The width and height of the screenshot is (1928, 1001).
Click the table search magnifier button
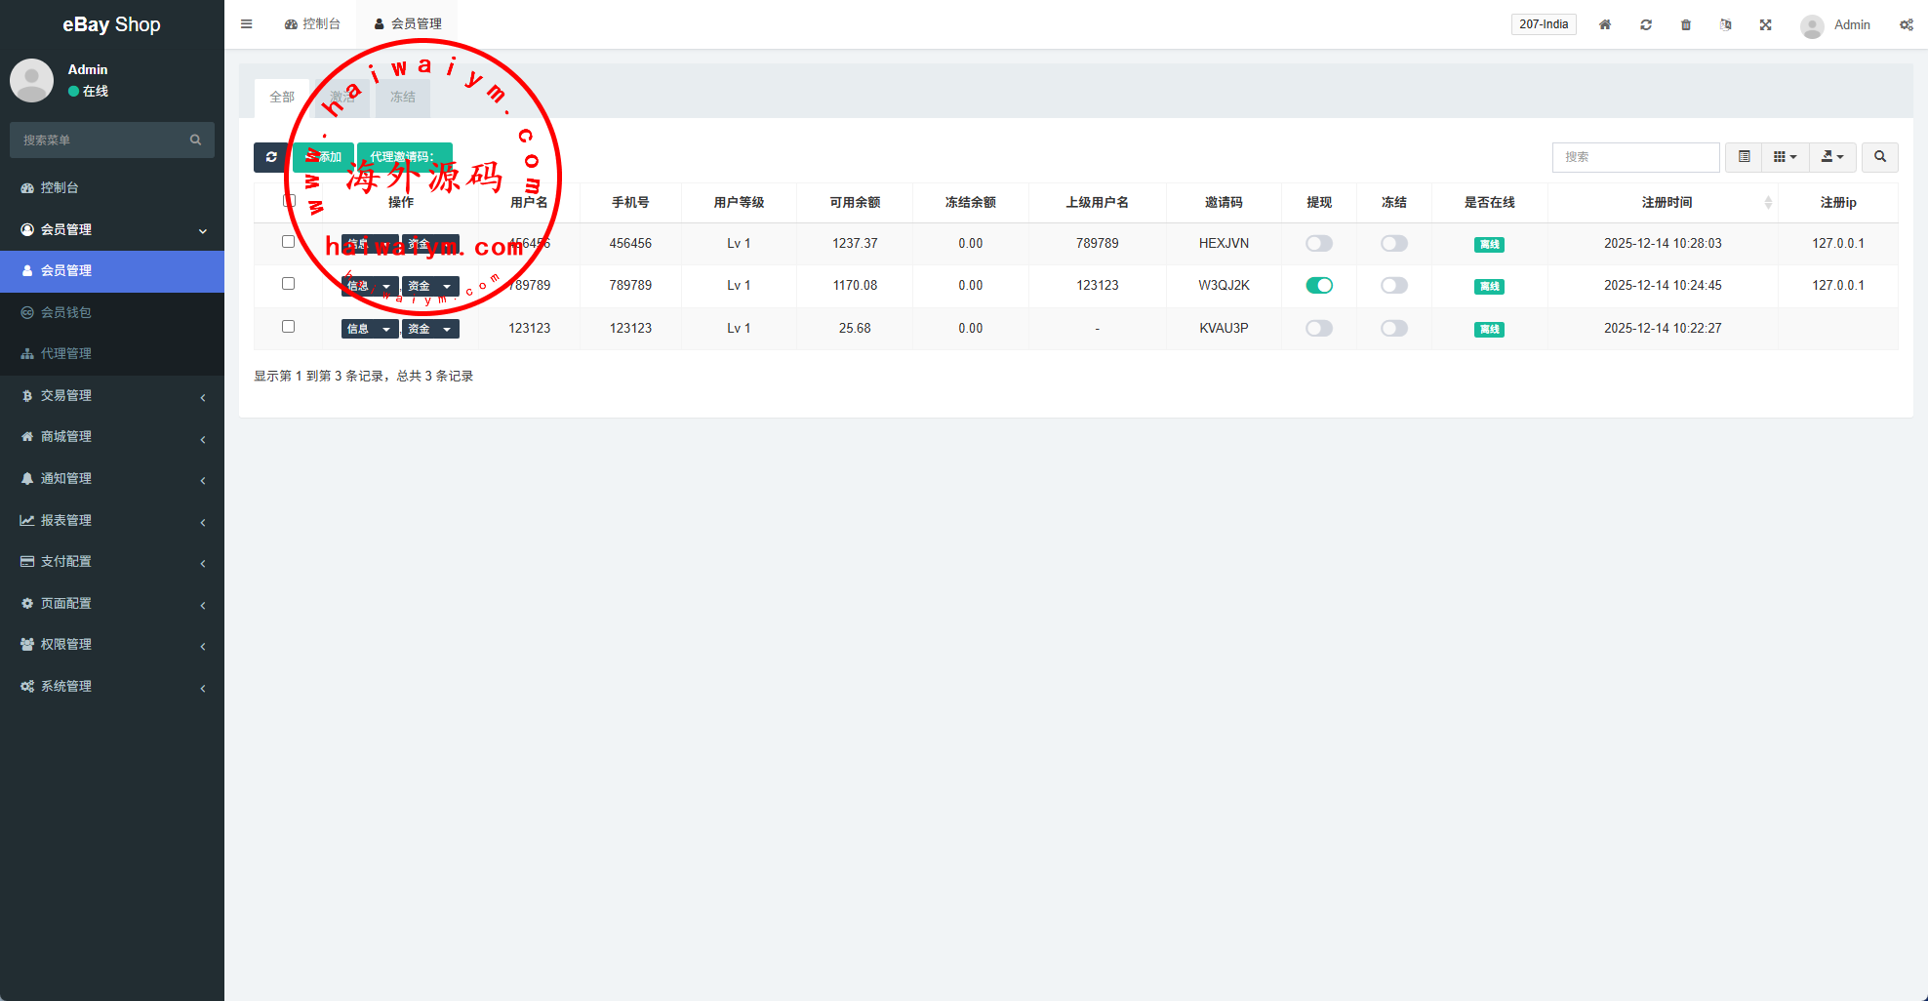tap(1879, 157)
